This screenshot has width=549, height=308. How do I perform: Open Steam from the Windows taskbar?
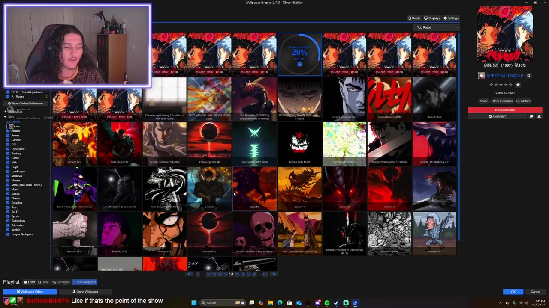click(336, 303)
